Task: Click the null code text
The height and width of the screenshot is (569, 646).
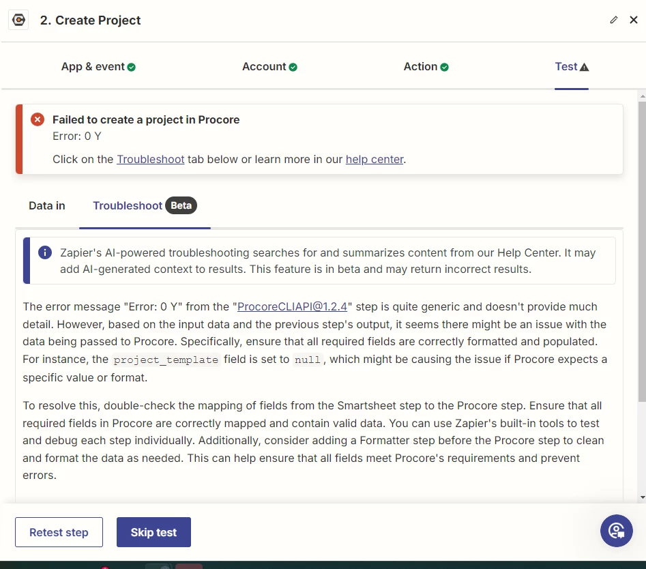Action: (x=308, y=360)
